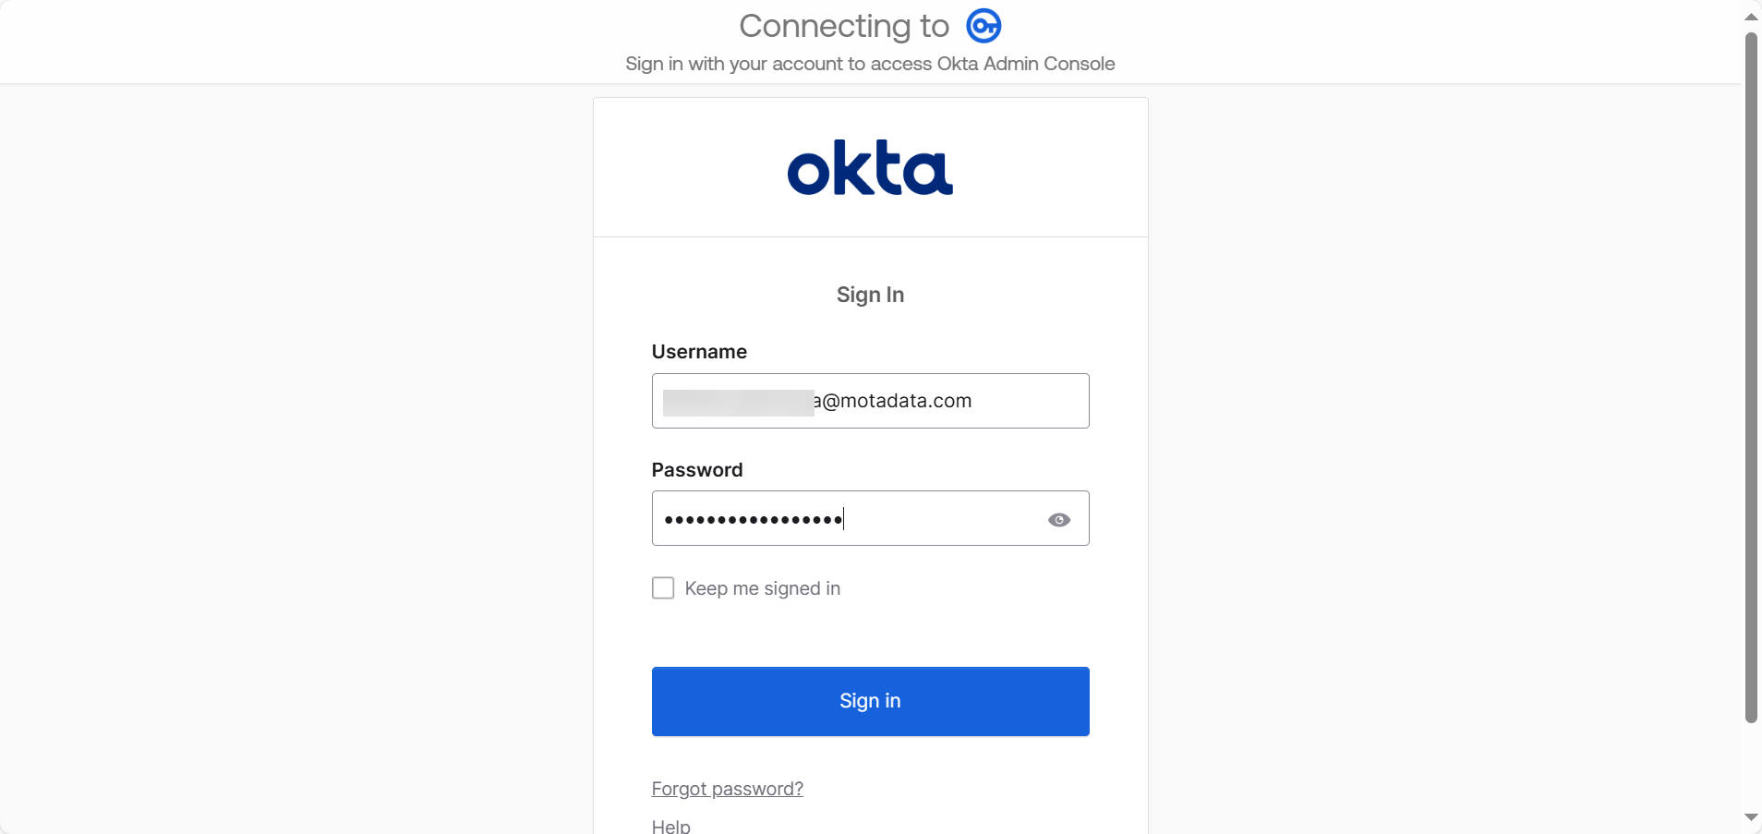Click the 'Sign in with your account' subtitle
This screenshot has height=834, width=1762.
click(x=870, y=64)
